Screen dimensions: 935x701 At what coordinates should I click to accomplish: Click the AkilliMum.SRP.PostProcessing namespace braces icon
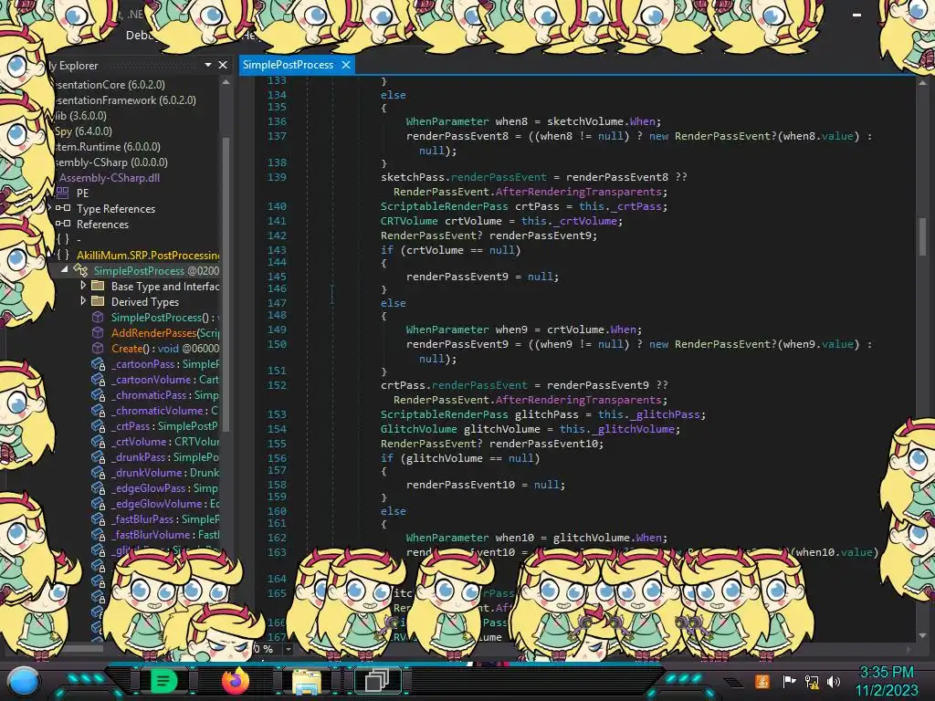63,255
